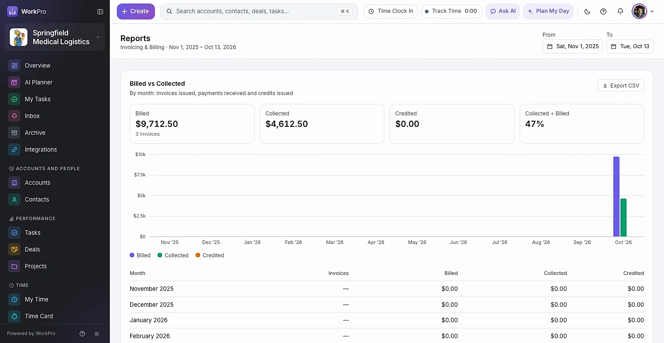Click the Time Clock In button
The image size is (664, 343).
click(x=391, y=11)
